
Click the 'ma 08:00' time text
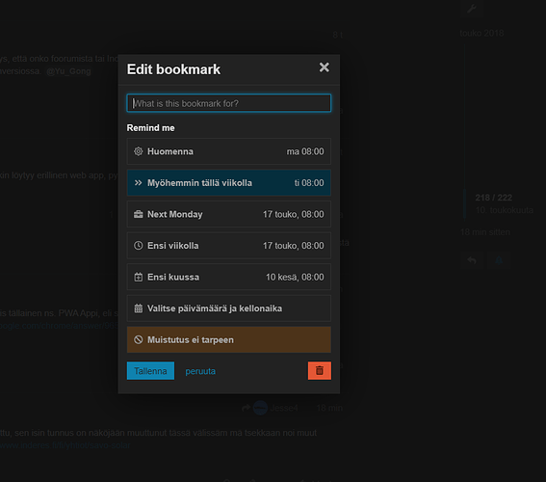point(305,151)
